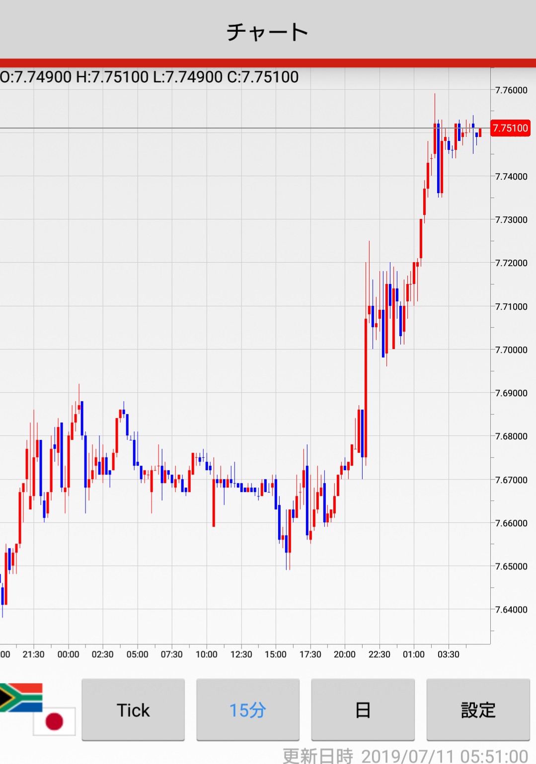The width and height of the screenshot is (536, 764).
Task: Click the 7.64000 price axis label
Action: coord(511,610)
